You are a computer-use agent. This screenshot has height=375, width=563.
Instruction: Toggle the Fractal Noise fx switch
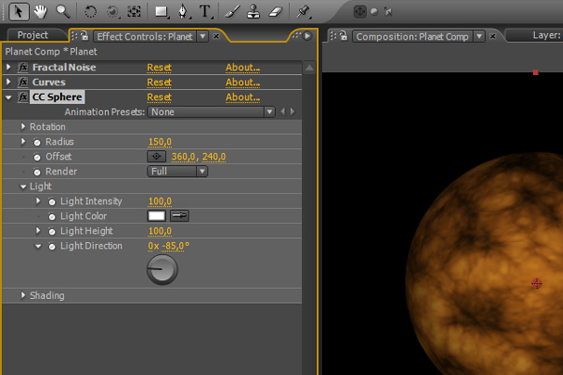tap(23, 67)
